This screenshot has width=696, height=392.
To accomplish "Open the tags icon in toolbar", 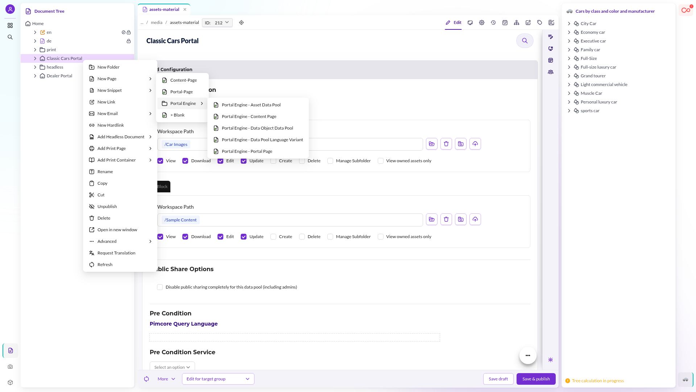I will click(540, 23).
